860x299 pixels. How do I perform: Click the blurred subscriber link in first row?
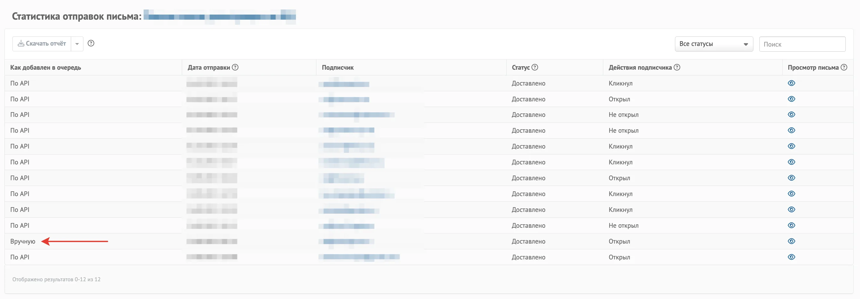tap(344, 83)
